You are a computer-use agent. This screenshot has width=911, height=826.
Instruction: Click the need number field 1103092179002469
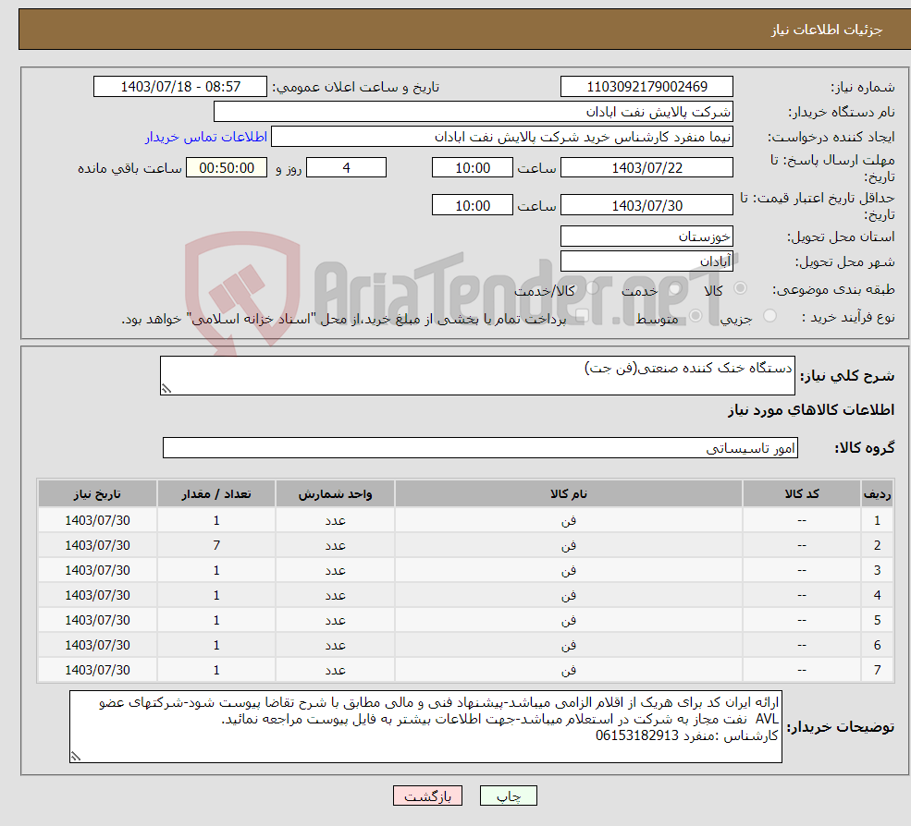tap(646, 87)
